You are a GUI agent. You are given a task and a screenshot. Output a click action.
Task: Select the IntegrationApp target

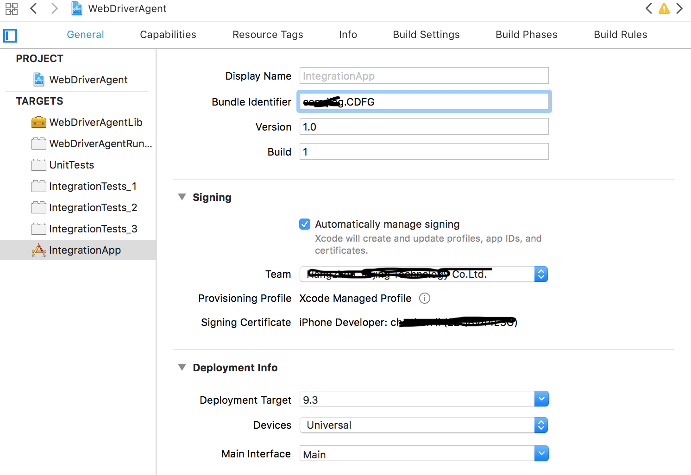point(78,250)
